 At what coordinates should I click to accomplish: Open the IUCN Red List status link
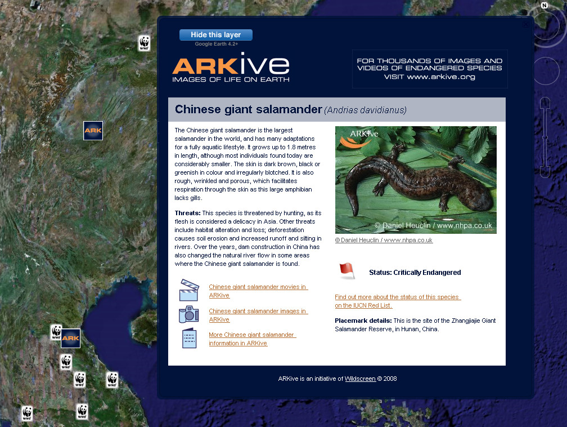398,301
